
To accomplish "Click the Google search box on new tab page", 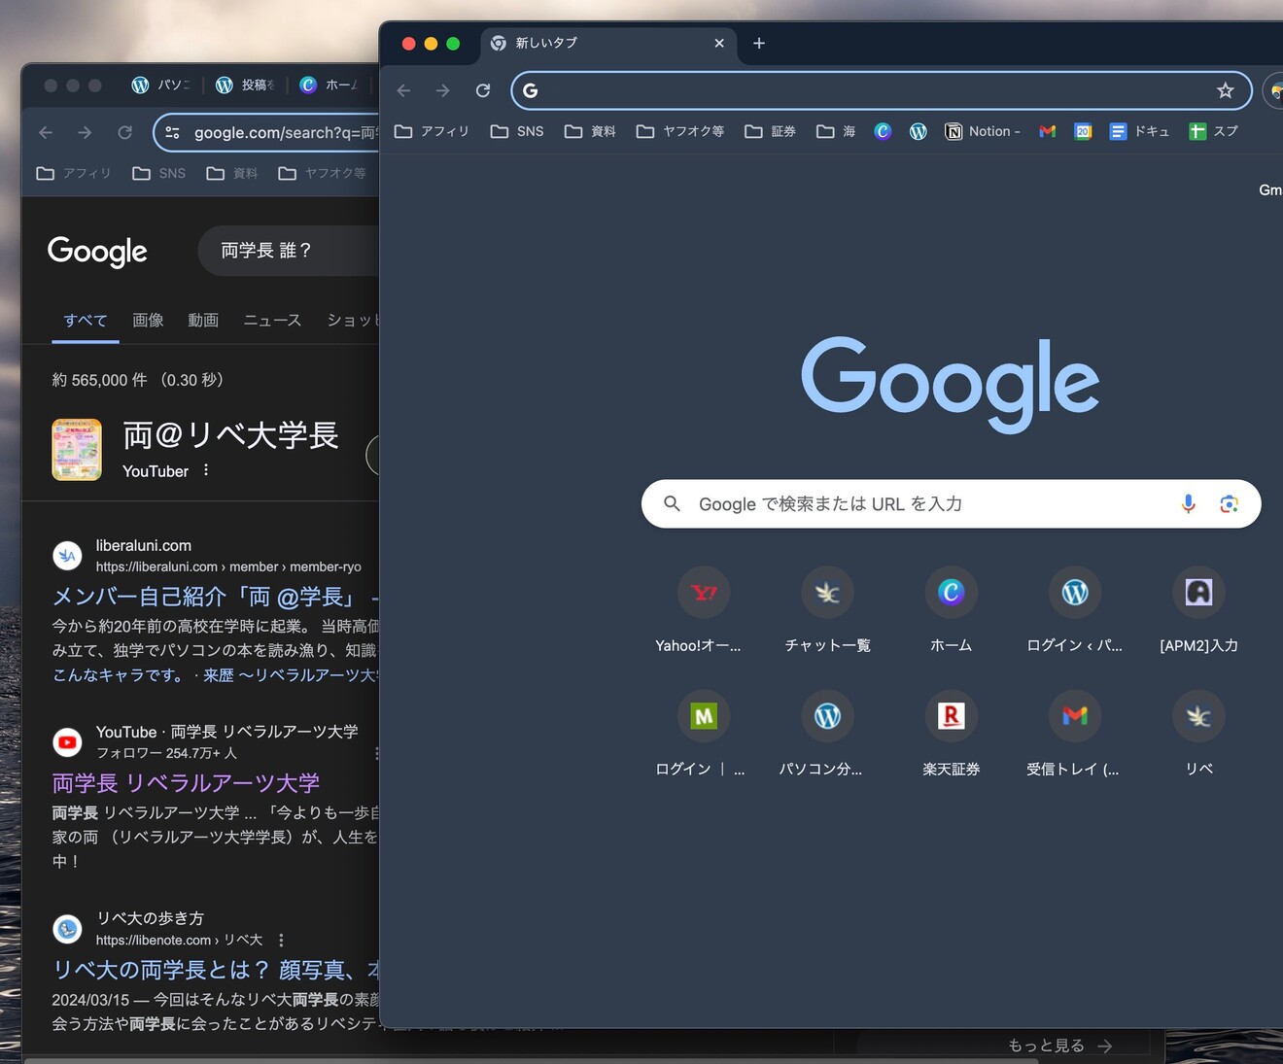I will pos(951,503).
